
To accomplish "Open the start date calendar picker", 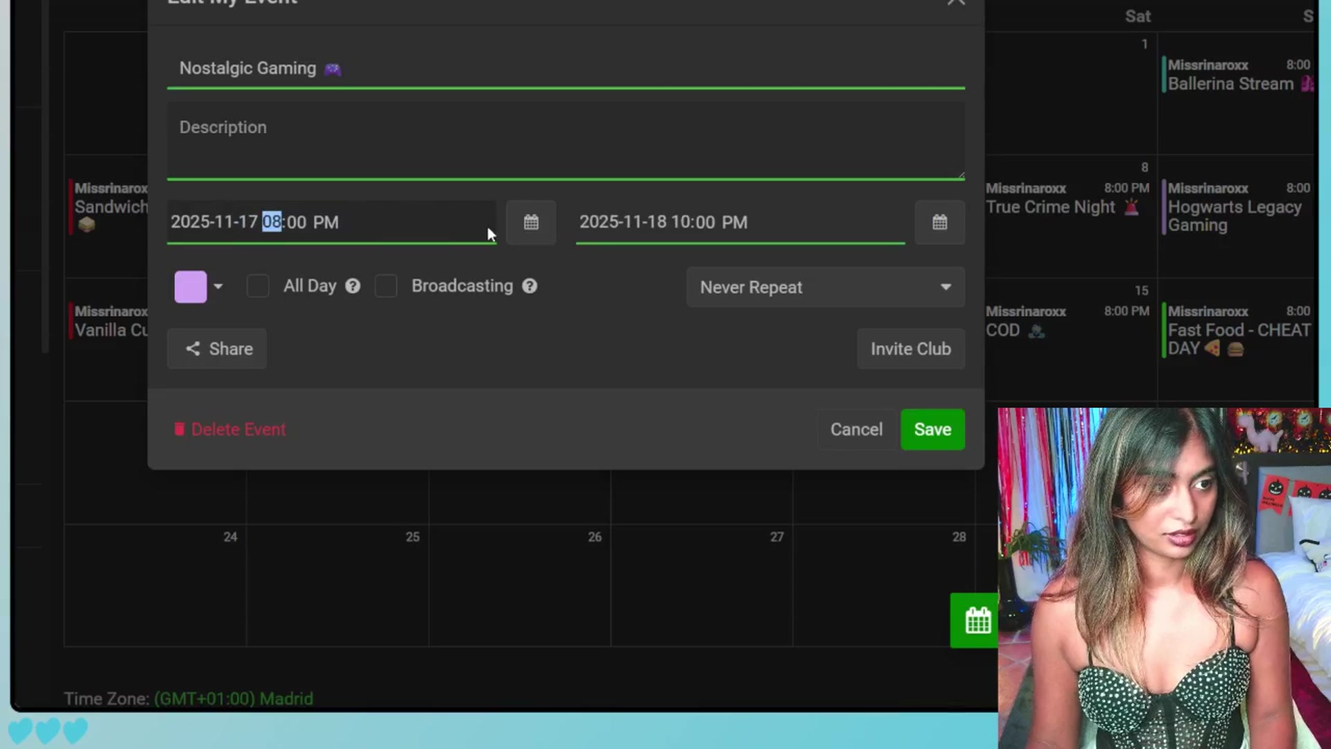I will point(531,223).
